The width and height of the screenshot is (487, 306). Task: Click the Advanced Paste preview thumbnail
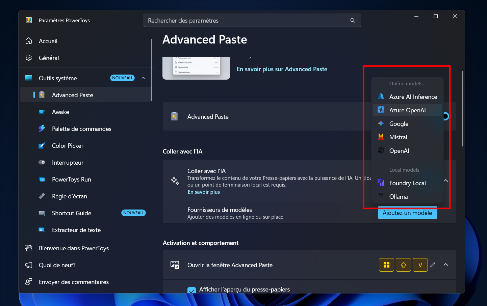click(x=196, y=68)
